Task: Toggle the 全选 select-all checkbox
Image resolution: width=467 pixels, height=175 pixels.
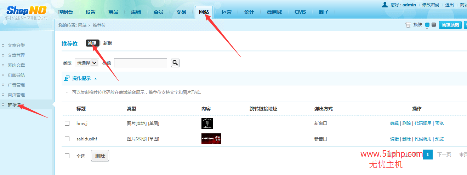Action: click(x=67, y=156)
